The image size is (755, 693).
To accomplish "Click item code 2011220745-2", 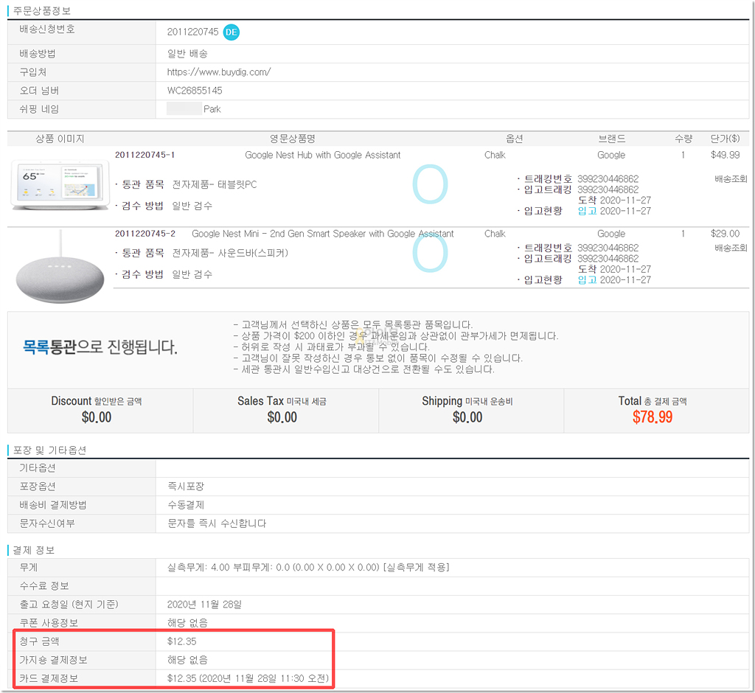I will (x=145, y=234).
